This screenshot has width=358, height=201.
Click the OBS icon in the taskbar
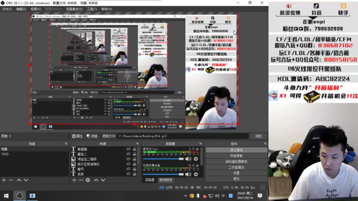tap(20, 196)
